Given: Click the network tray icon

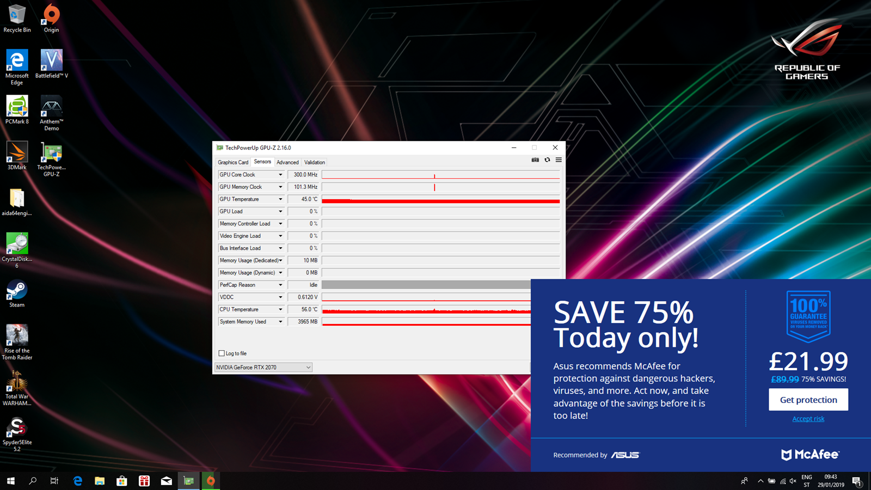Looking at the screenshot, I should (783, 481).
